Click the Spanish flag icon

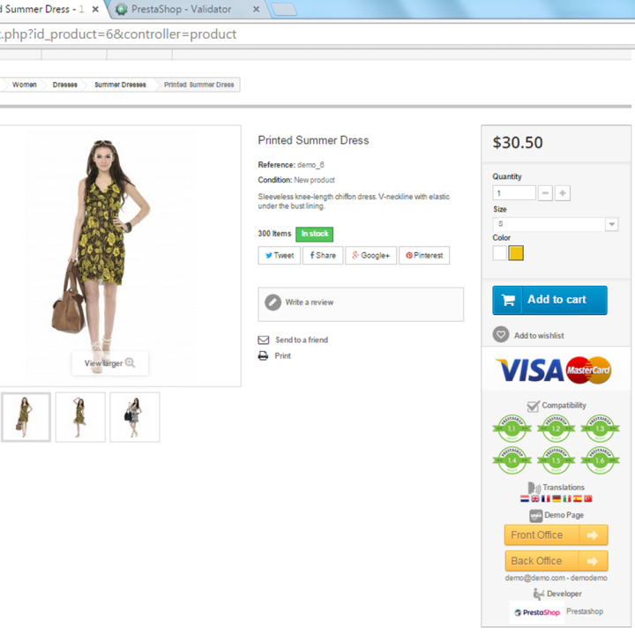(578, 499)
